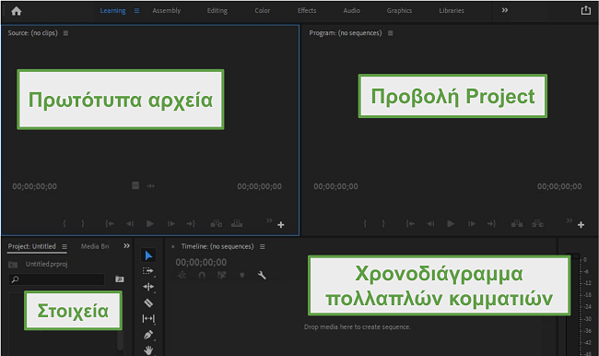Click Mark In in Source monitor
The height and width of the screenshot is (356, 599).
[x=65, y=224]
